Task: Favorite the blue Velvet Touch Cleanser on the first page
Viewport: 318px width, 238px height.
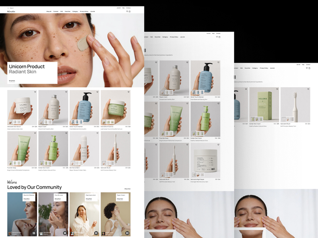Action: tap(97, 92)
